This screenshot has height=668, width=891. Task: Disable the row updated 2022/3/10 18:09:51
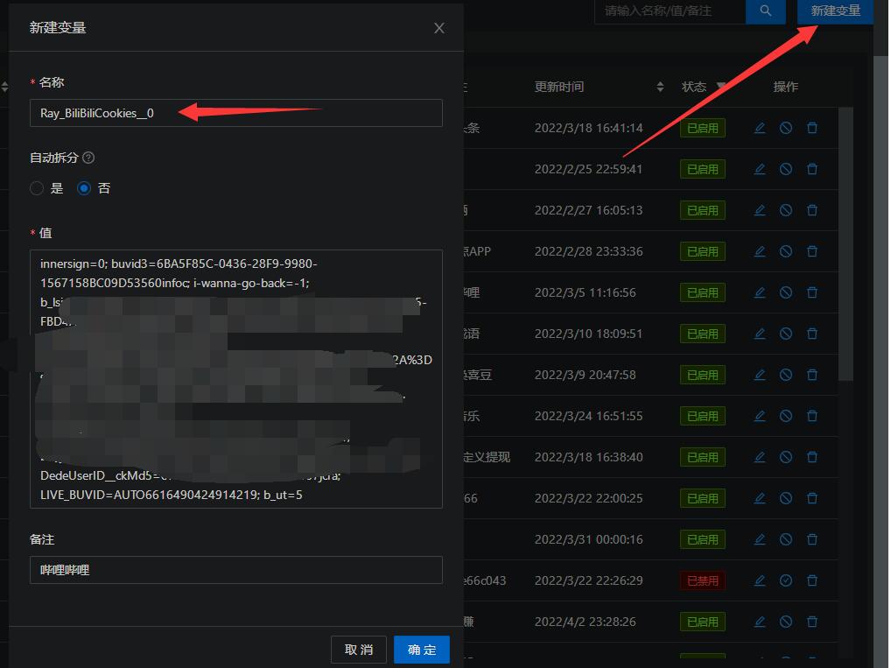click(785, 334)
